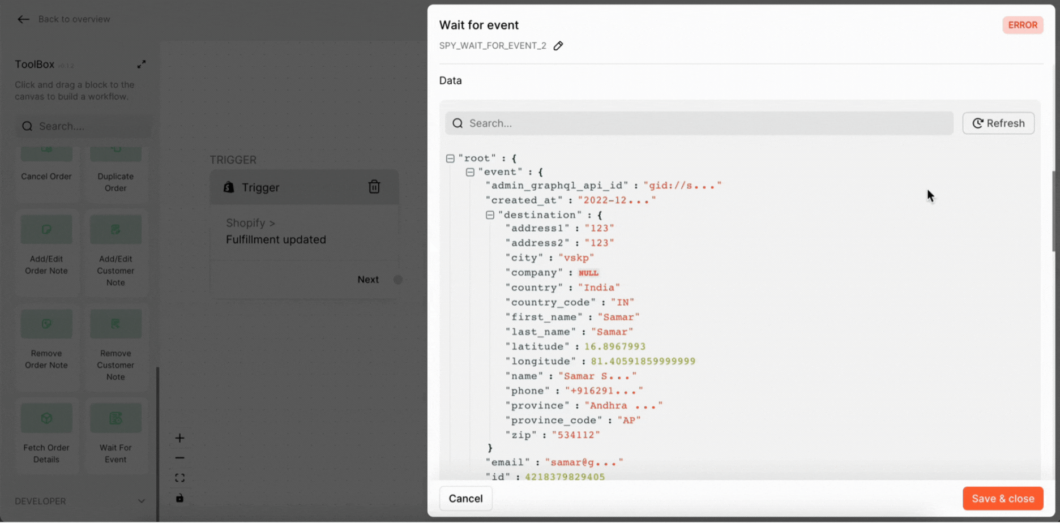The width and height of the screenshot is (1060, 523).
Task: Delete the Trigger block via trash icon
Action: [x=374, y=187]
